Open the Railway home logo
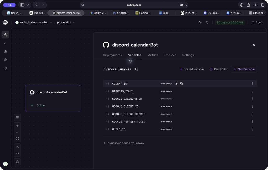Viewport: 268px width, 170px height. pyautogui.click(x=5, y=22)
